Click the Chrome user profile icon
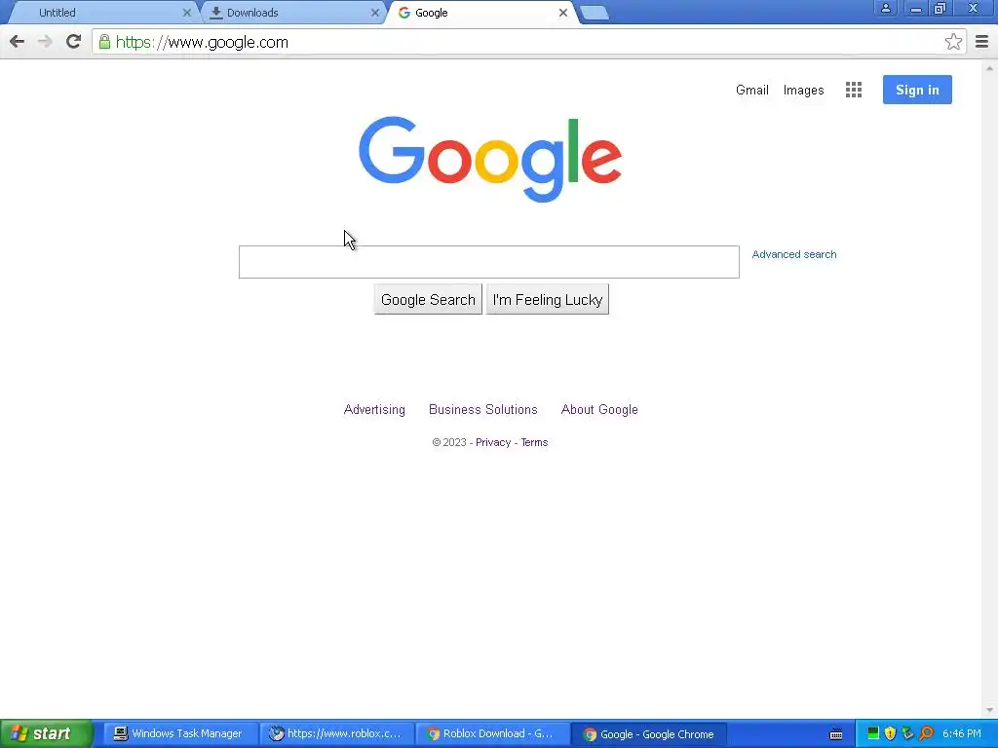This screenshot has height=748, width=998. (885, 8)
